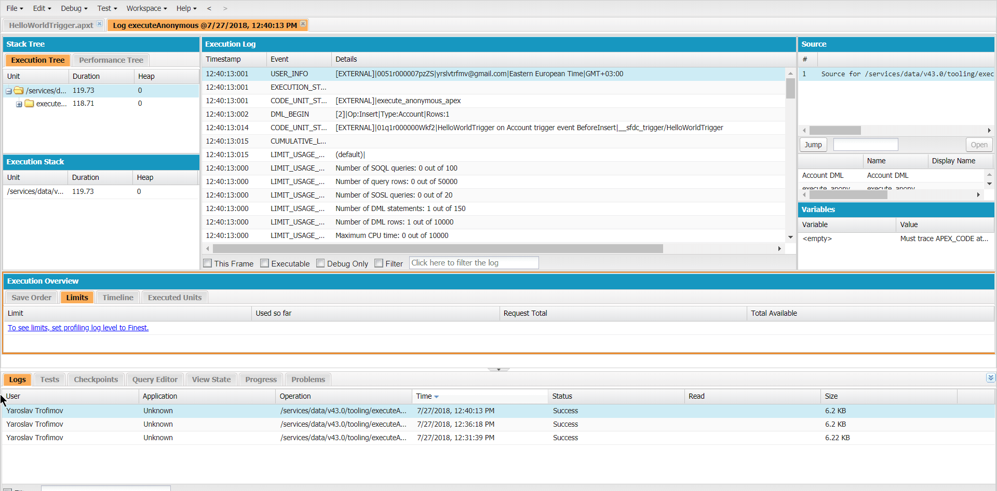The height and width of the screenshot is (491, 997).
Task: Select the Logs tab
Action: (17, 380)
